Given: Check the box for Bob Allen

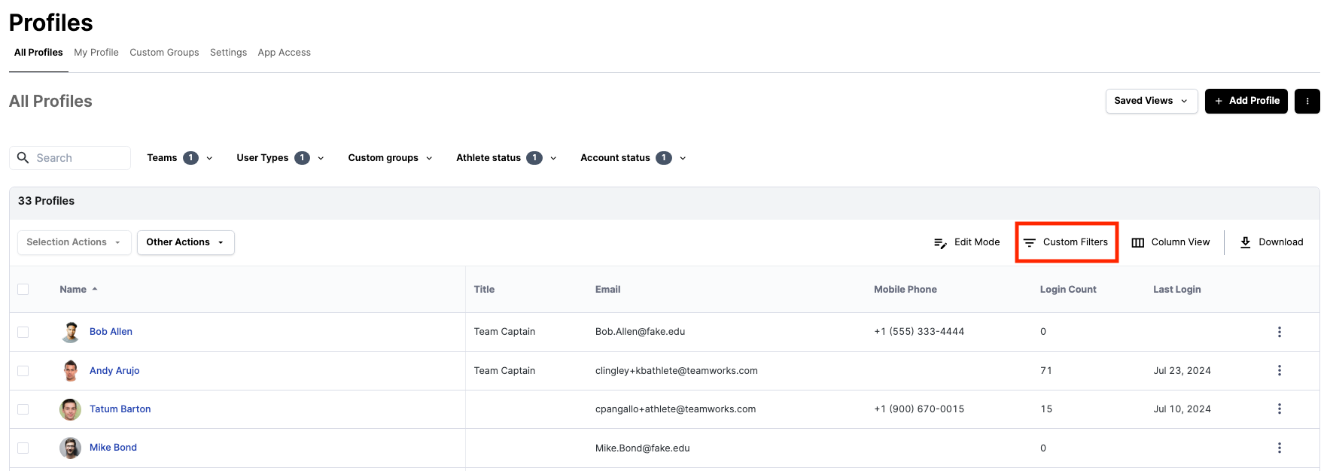Looking at the screenshot, I should [x=23, y=332].
